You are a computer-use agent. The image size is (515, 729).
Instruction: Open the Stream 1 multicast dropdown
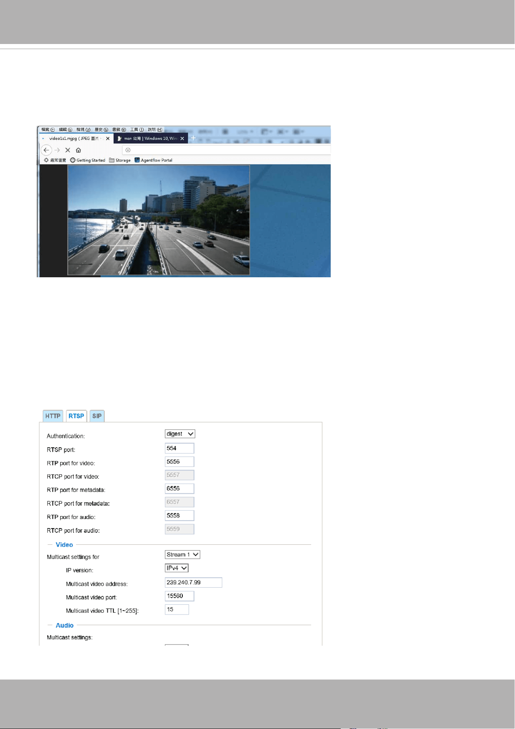click(182, 555)
